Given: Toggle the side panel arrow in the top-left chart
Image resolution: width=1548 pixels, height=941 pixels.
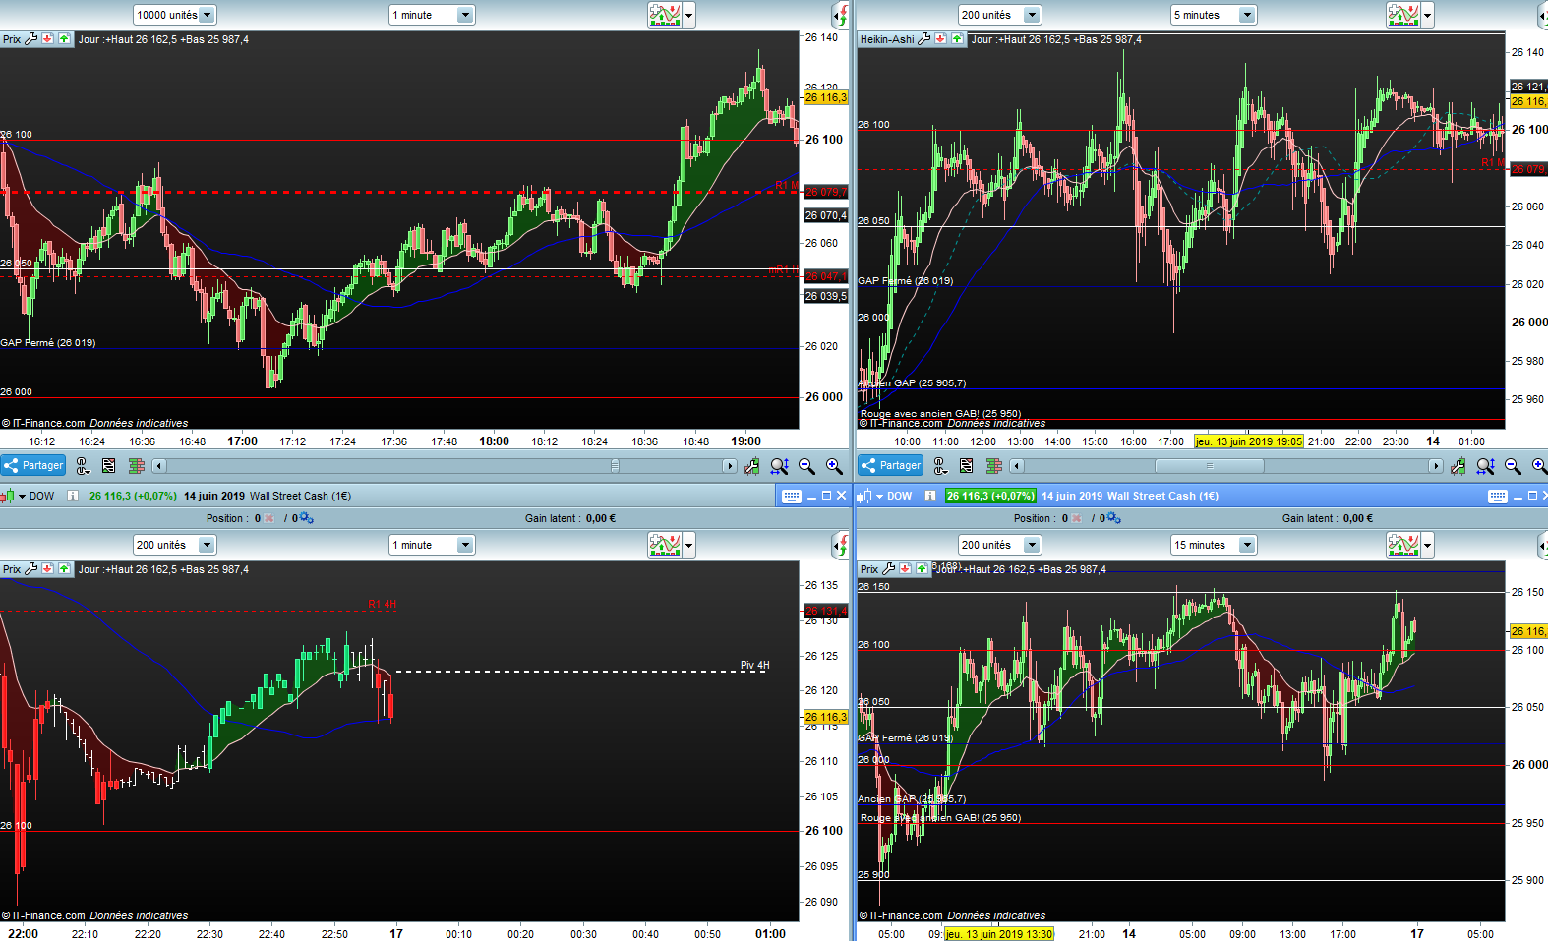Looking at the screenshot, I should click(x=841, y=15).
